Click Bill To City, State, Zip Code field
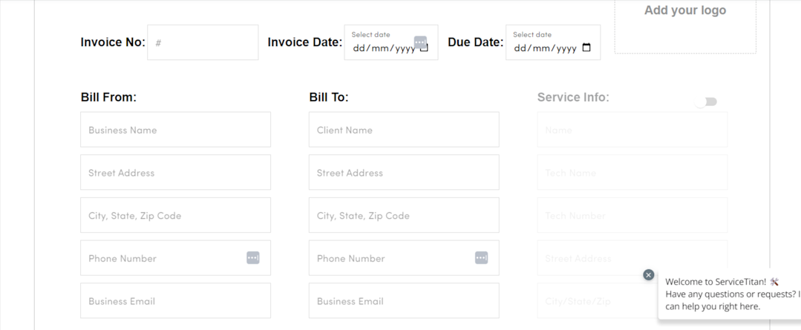 tap(404, 215)
